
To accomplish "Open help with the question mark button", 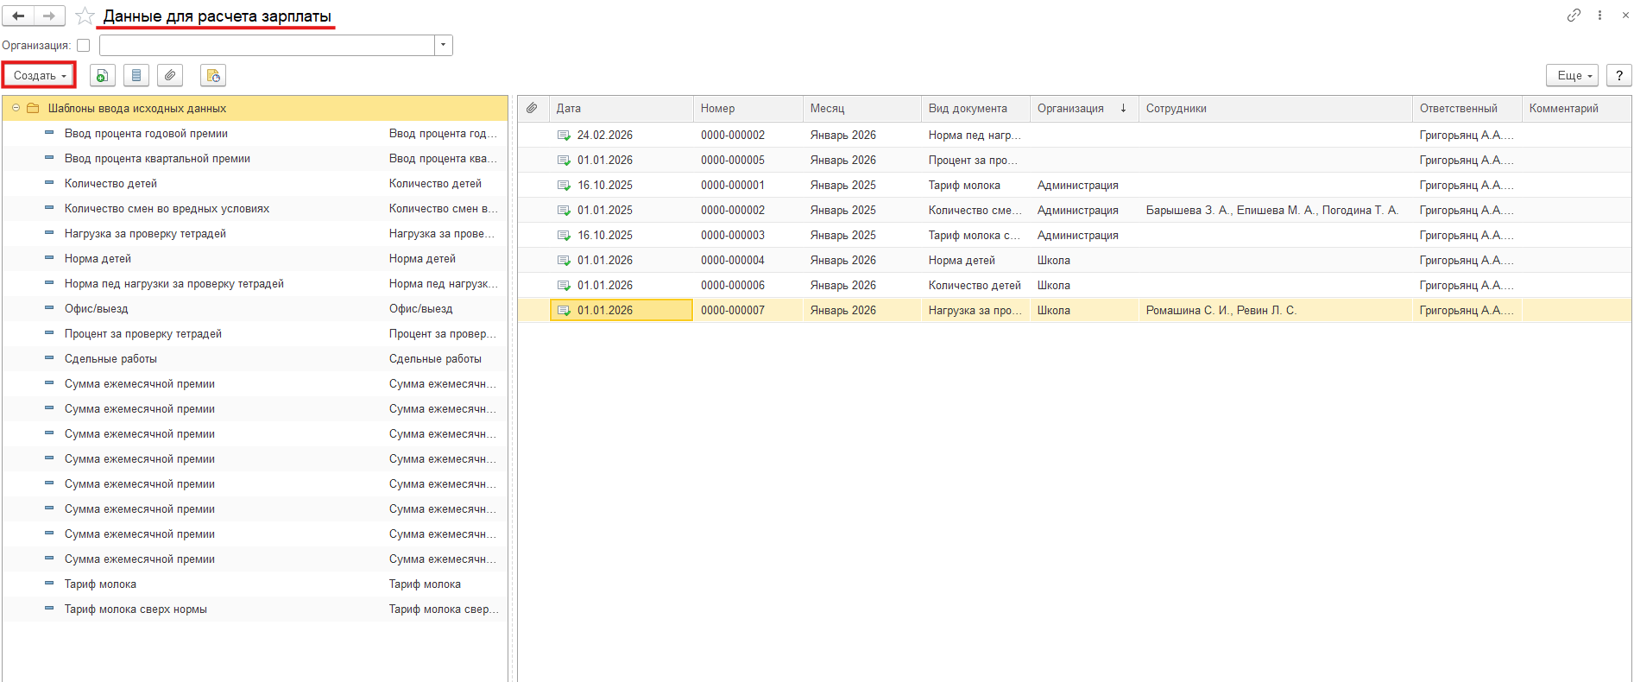I will click(1619, 76).
